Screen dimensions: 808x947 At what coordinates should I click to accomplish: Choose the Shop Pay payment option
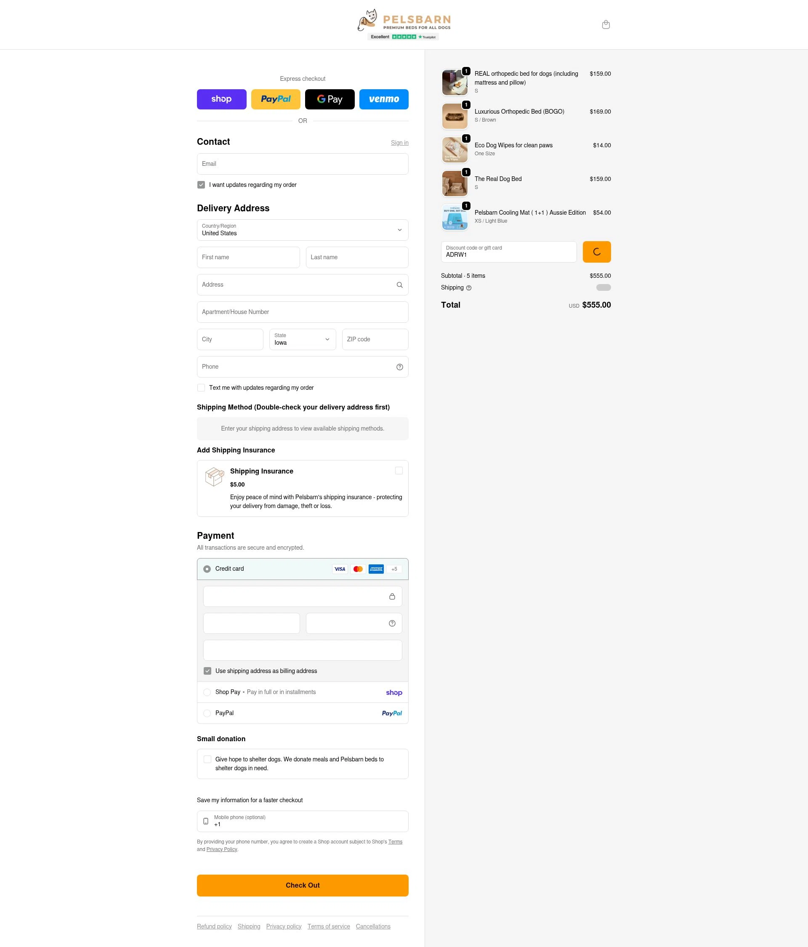(x=207, y=692)
